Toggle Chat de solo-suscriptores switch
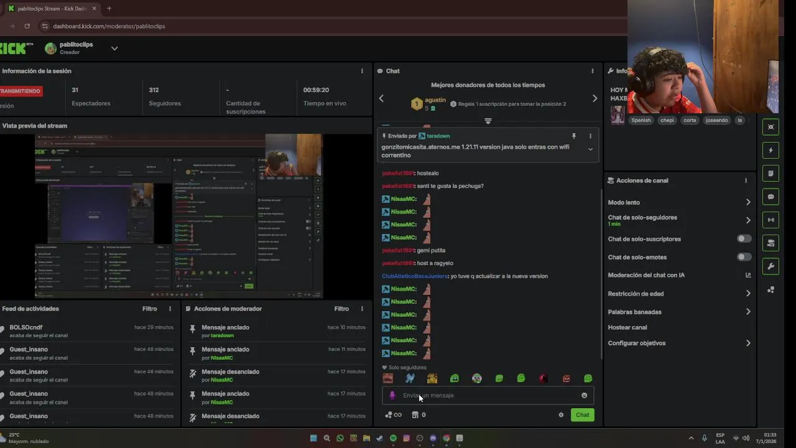Screen dimensions: 796x448 pyautogui.click(x=744, y=239)
